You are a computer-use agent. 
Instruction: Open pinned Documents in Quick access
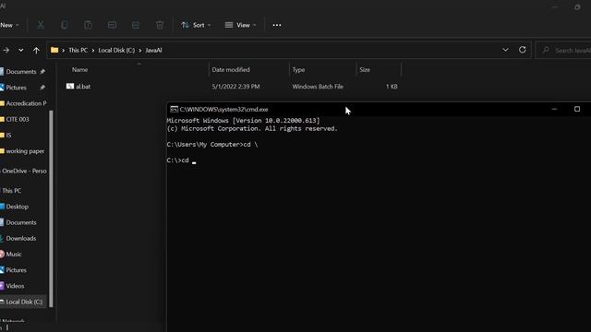tap(21, 72)
